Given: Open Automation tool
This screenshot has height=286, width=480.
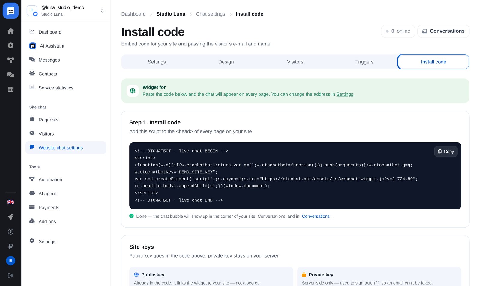Looking at the screenshot, I should [x=66, y=180].
